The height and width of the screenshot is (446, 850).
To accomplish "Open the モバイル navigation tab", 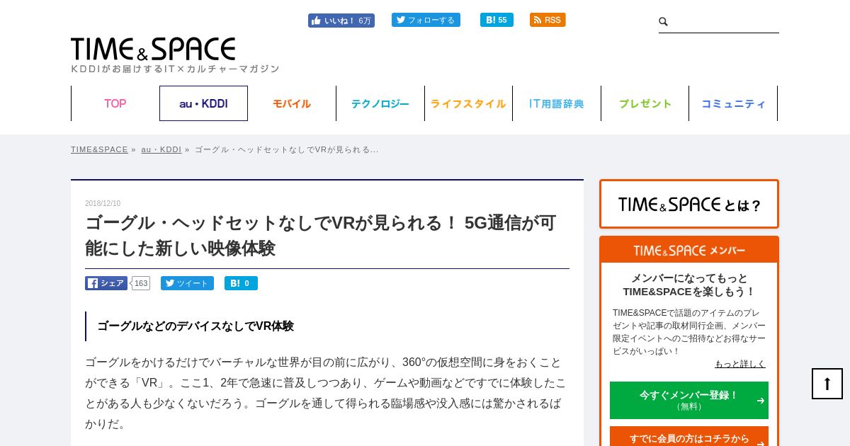I will pos(292,103).
